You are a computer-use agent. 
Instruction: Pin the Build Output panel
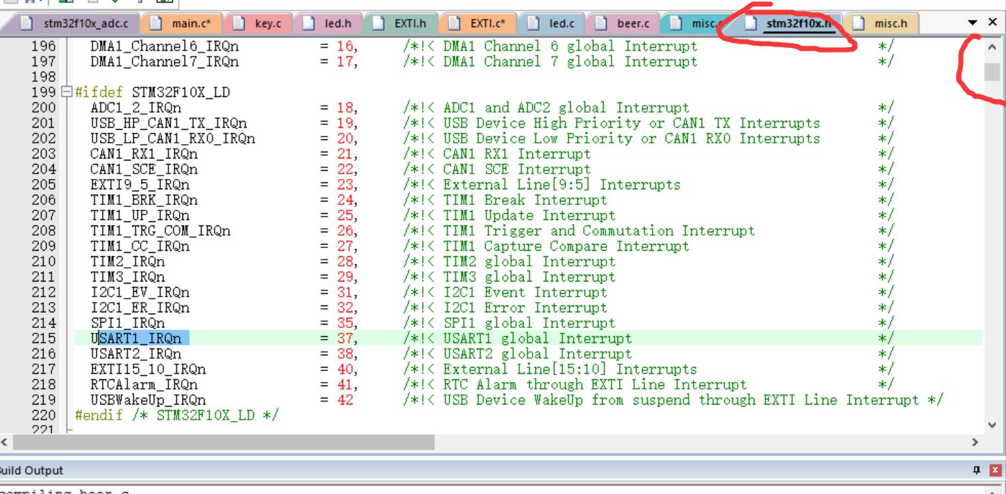(x=976, y=470)
